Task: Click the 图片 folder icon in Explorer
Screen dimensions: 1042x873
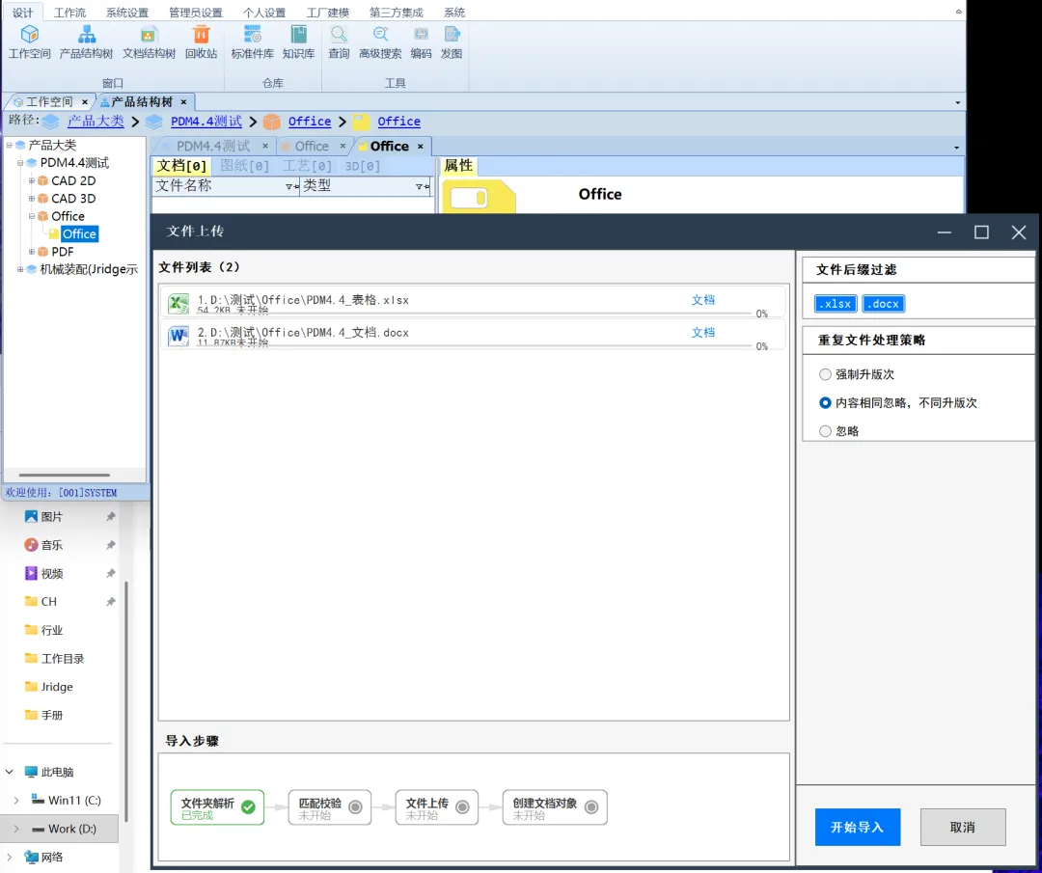Action: (31, 516)
